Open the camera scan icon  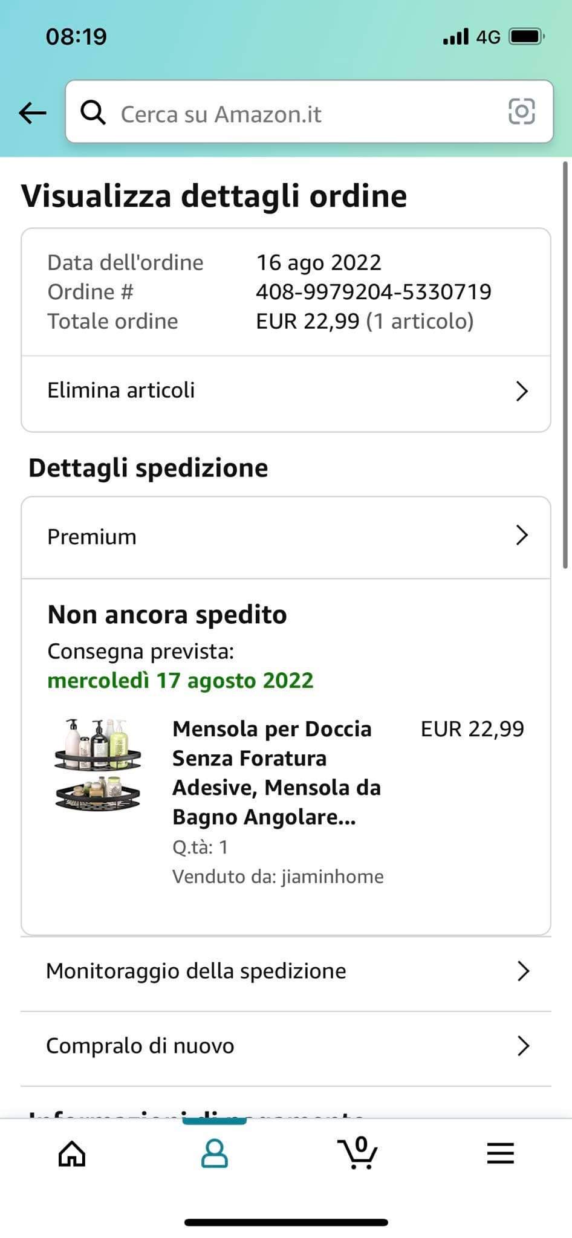click(x=521, y=112)
